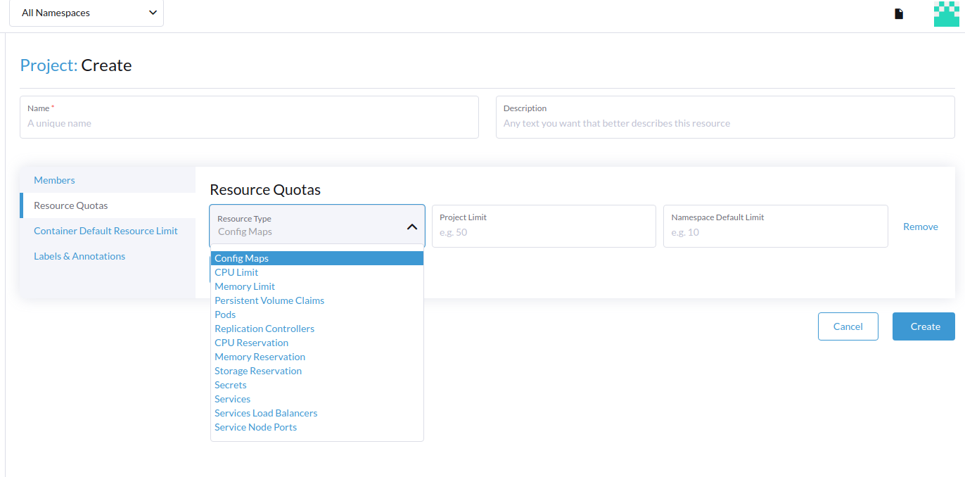965x477 pixels.
Task: Remove the Config Maps quota row
Action: [920, 226]
